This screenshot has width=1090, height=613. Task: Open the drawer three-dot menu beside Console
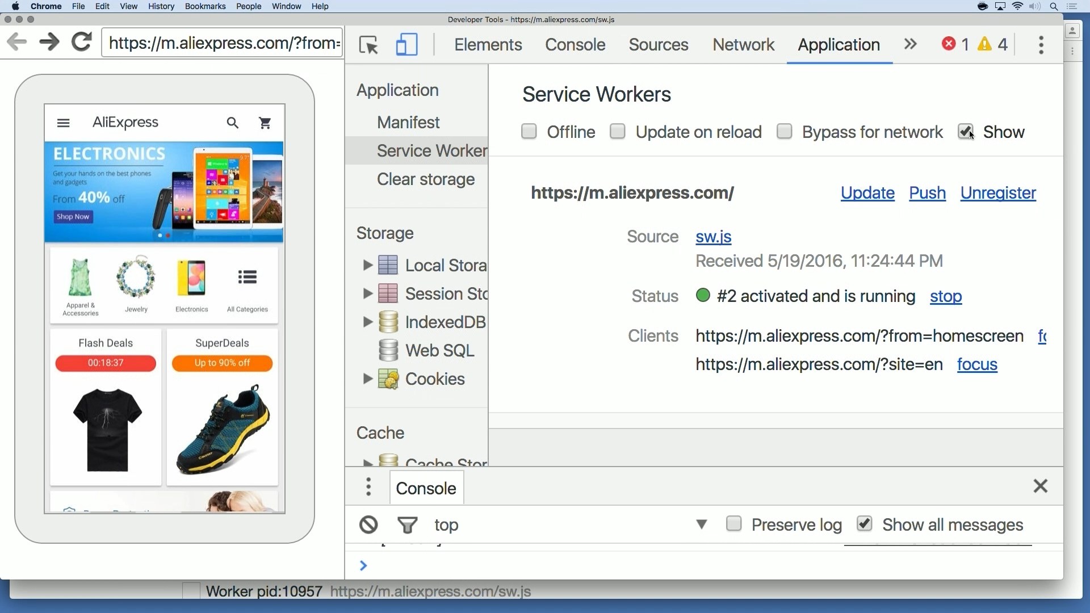[369, 487]
